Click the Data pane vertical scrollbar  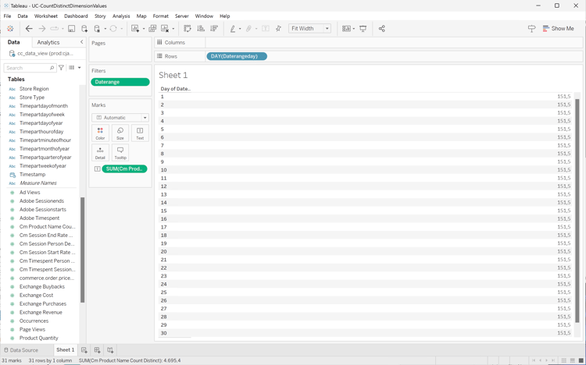point(82,250)
